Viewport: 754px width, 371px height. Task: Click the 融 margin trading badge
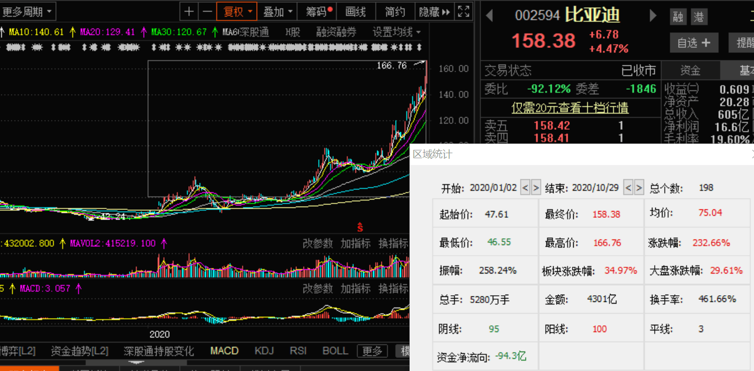point(678,17)
